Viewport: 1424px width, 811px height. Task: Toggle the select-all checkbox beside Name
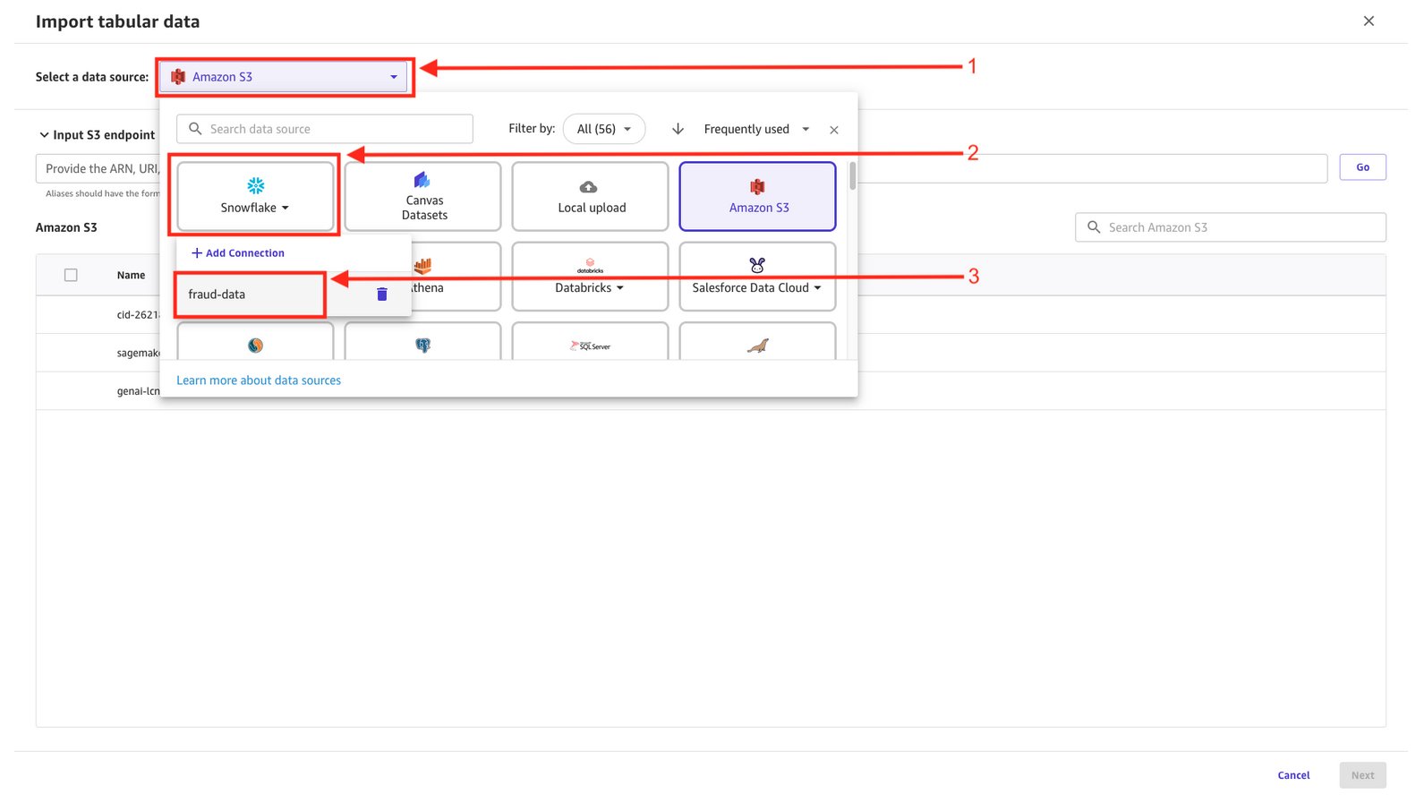pyautogui.click(x=71, y=275)
